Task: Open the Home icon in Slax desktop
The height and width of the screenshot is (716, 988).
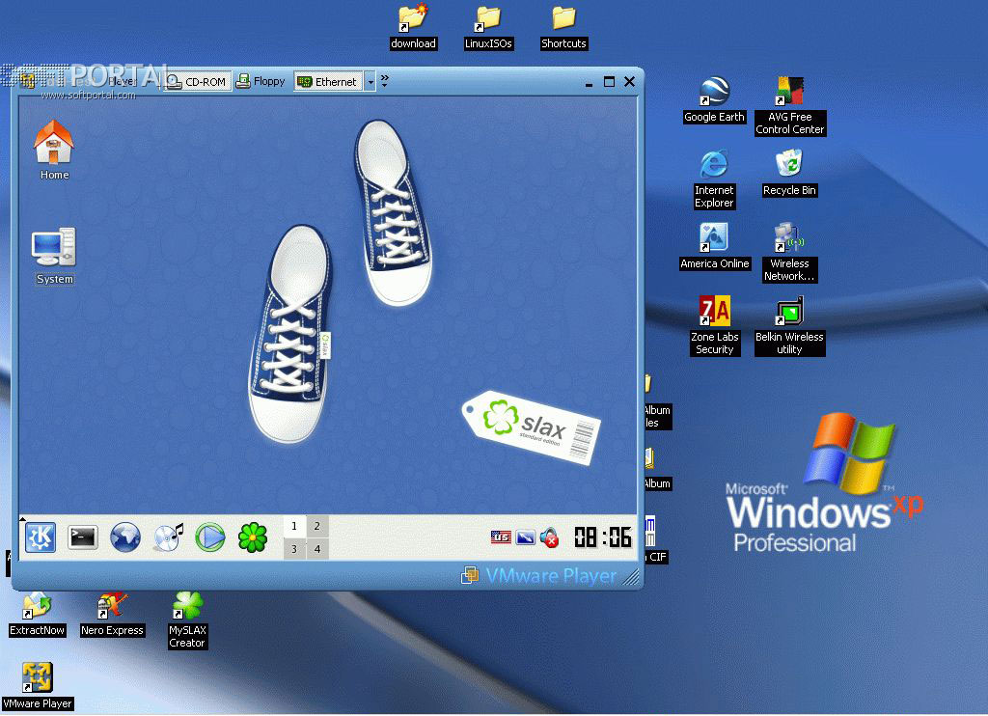Action: 54,150
